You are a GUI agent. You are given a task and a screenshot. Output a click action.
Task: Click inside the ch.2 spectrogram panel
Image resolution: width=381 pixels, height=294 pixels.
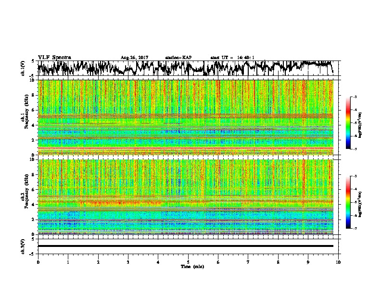[186, 197]
